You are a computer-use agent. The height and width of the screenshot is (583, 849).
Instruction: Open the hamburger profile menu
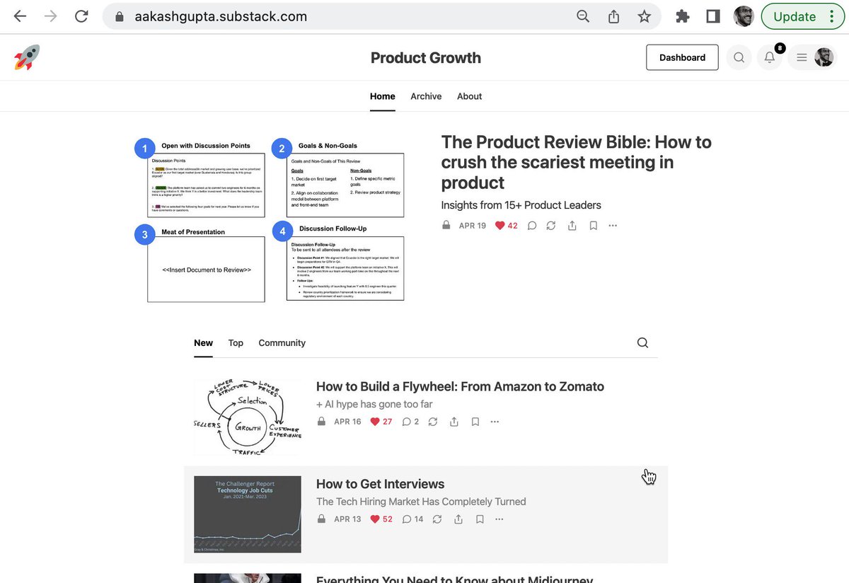pyautogui.click(x=813, y=58)
